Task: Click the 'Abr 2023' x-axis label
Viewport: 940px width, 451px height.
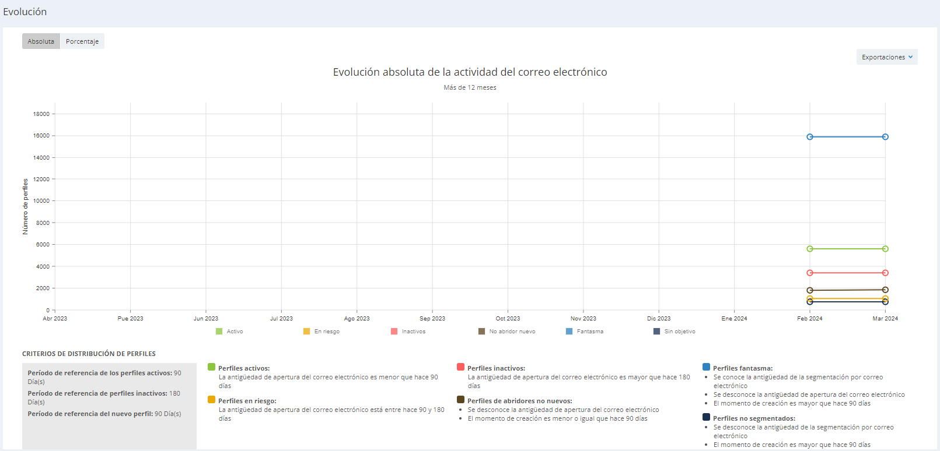Action: (x=55, y=319)
